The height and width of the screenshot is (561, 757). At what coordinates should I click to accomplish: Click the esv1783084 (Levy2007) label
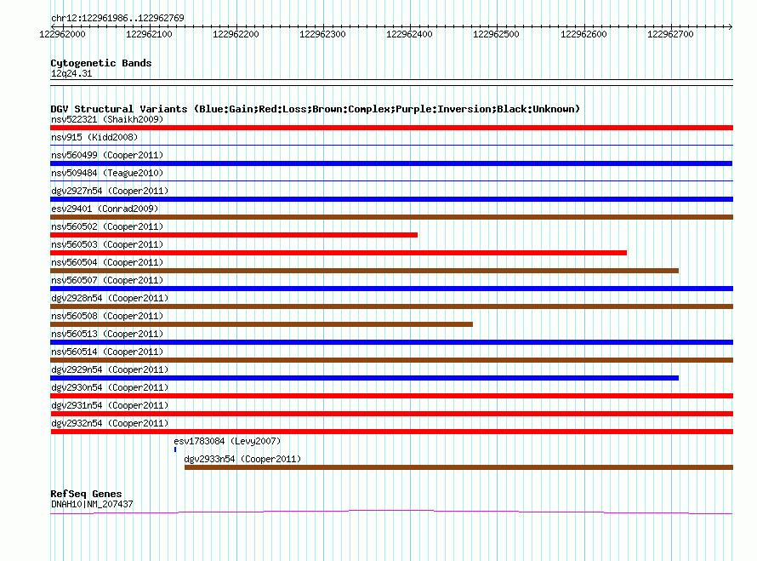[227, 441]
